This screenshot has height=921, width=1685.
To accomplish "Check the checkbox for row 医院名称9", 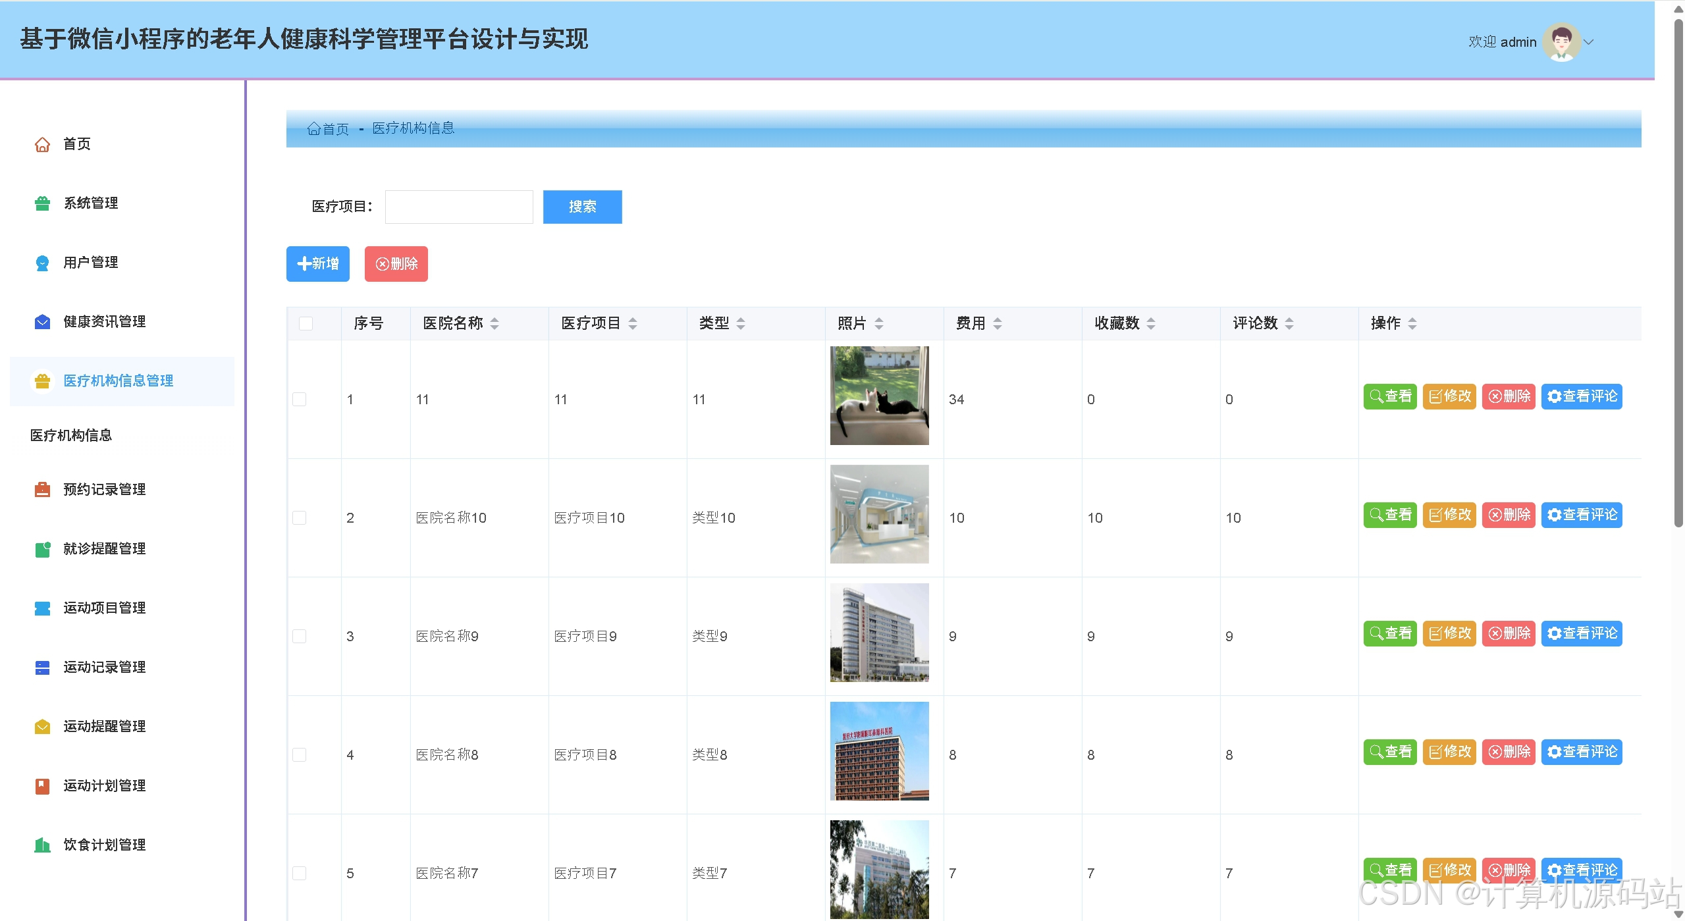I will (x=299, y=636).
